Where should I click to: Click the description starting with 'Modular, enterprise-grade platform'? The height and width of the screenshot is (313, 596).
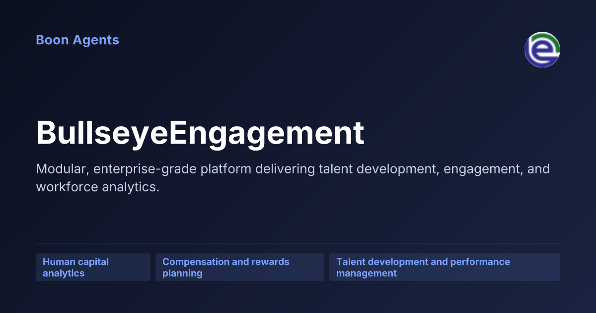[293, 178]
